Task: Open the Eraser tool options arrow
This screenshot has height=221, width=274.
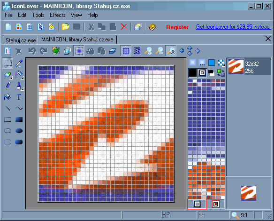Action: pyautogui.click(x=11, y=78)
